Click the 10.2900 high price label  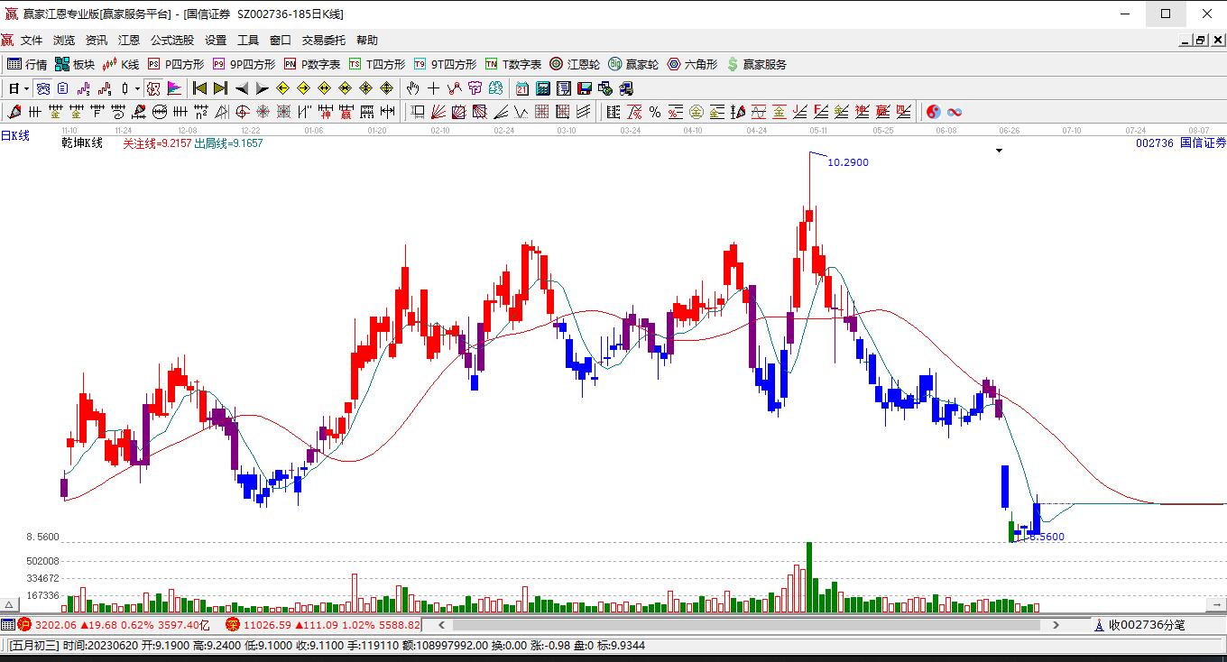pyautogui.click(x=848, y=162)
